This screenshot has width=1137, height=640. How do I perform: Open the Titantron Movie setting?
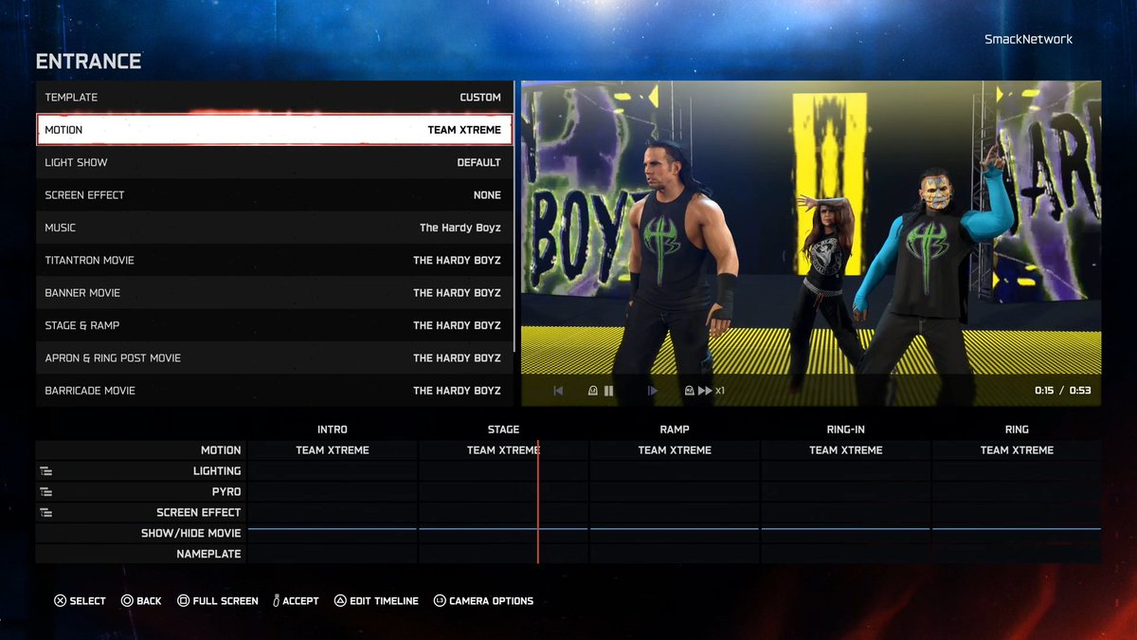tap(274, 260)
